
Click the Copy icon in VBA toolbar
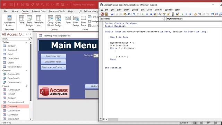(121, 14)
